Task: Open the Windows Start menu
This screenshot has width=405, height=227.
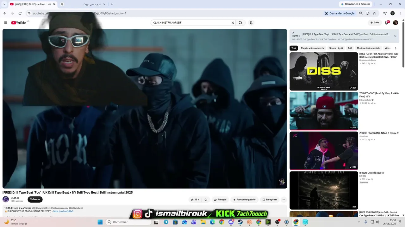Action: [100, 222]
